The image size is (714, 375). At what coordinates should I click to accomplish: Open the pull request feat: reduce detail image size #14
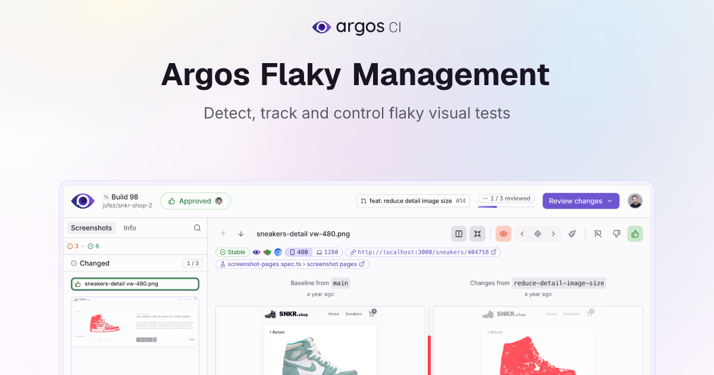413,201
